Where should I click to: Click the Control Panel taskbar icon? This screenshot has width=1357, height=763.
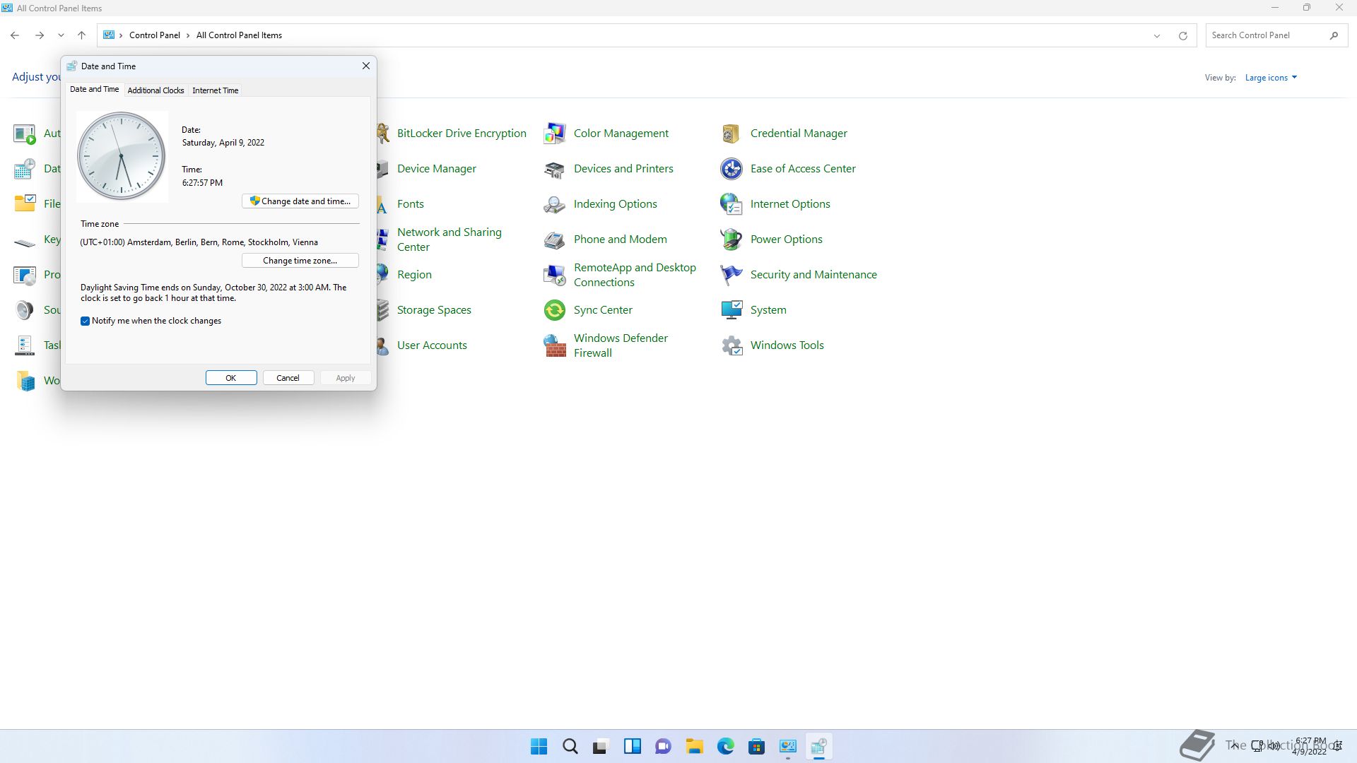click(787, 746)
